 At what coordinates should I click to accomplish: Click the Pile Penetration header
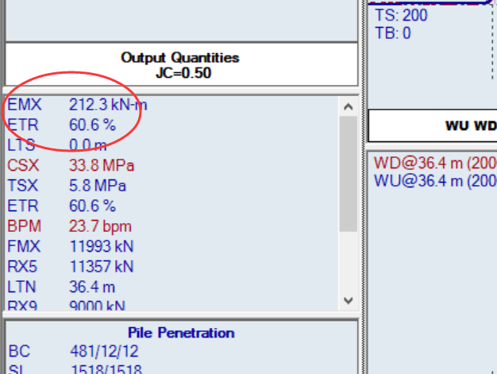tap(180, 332)
